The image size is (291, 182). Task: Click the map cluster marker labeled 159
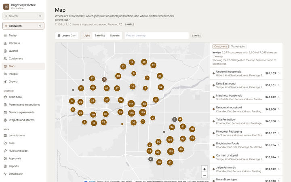coord(170,140)
